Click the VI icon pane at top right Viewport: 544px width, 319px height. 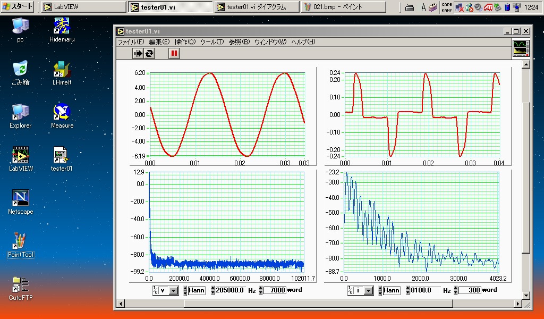[520, 48]
